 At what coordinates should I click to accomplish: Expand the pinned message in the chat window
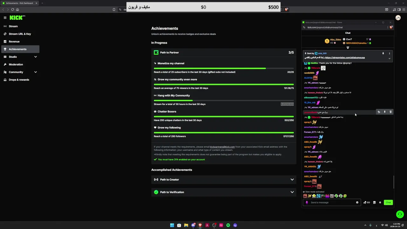(x=389, y=58)
